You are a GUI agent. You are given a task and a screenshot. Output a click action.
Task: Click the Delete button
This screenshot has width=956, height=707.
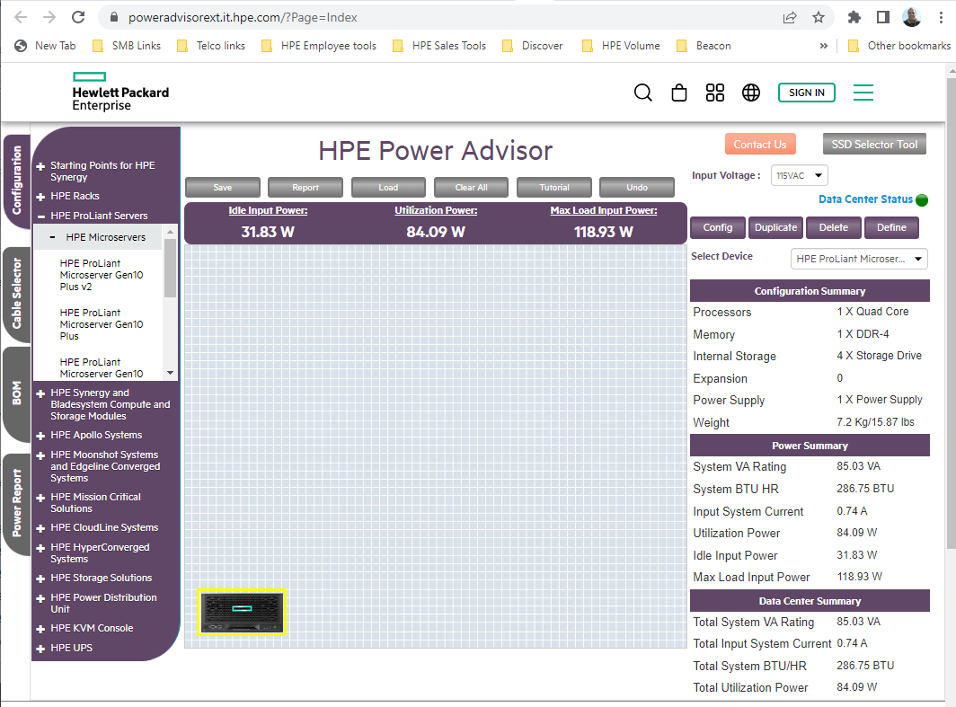834,227
